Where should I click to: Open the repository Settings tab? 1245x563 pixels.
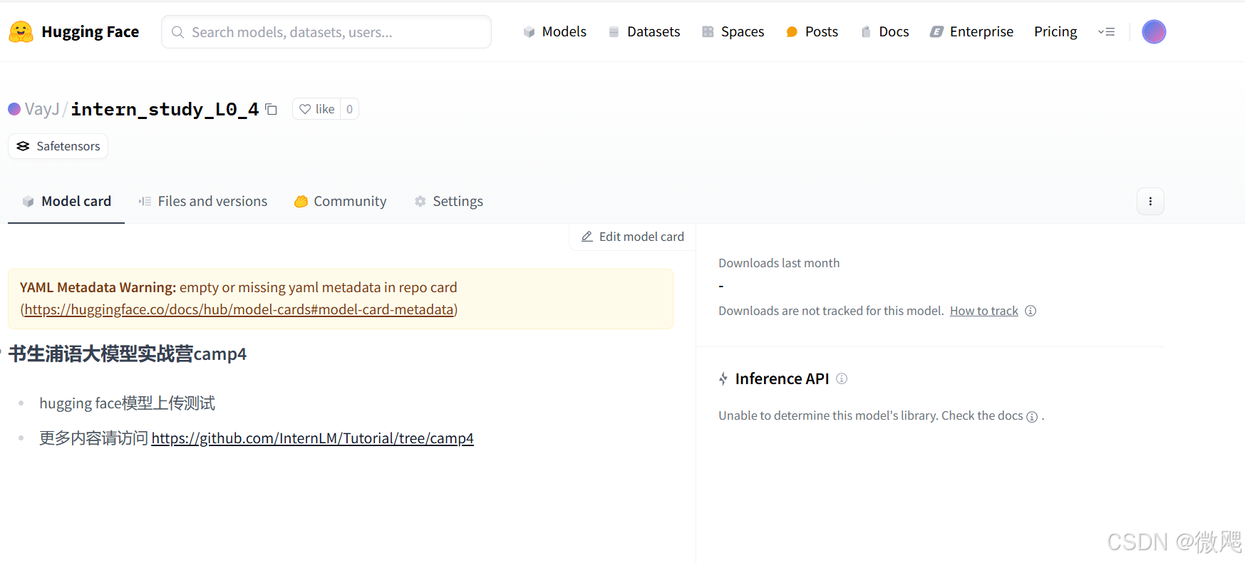449,202
